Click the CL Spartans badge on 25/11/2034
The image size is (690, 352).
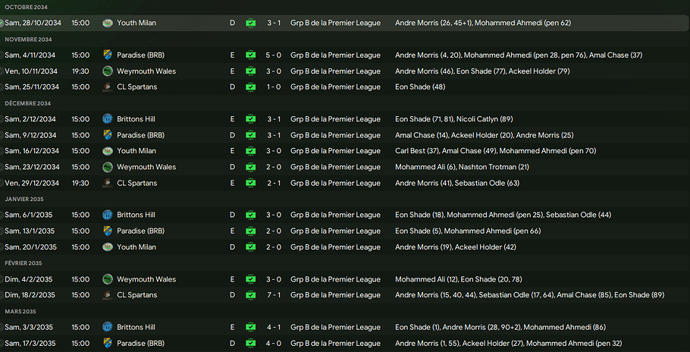click(x=108, y=87)
